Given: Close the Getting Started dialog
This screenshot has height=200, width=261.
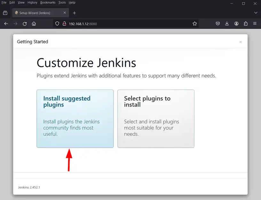Looking at the screenshot, I should coord(241,42).
